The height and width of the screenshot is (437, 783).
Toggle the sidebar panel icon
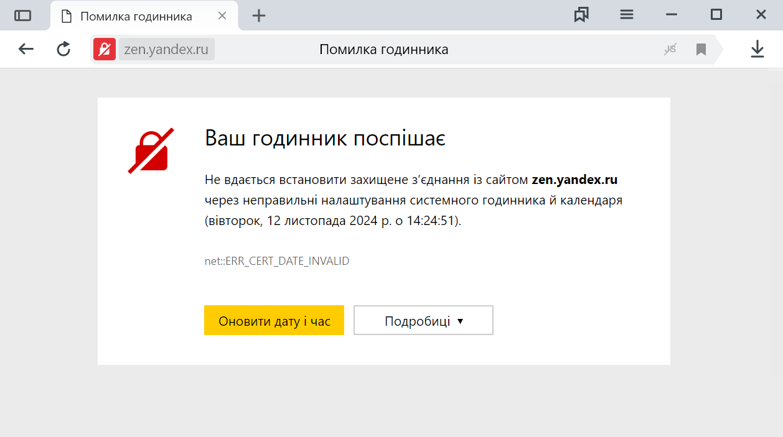23,16
